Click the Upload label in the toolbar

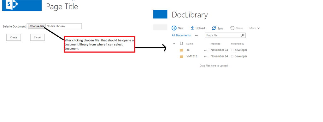200,28
